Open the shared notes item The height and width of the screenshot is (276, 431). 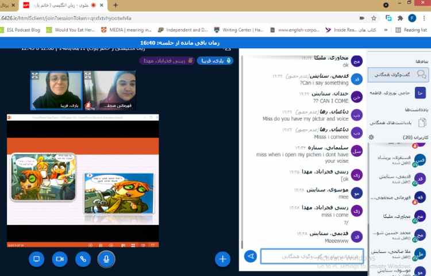click(x=398, y=122)
